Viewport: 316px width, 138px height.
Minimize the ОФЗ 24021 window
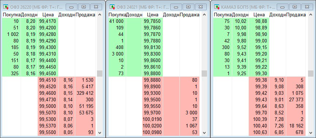coord(176,7)
